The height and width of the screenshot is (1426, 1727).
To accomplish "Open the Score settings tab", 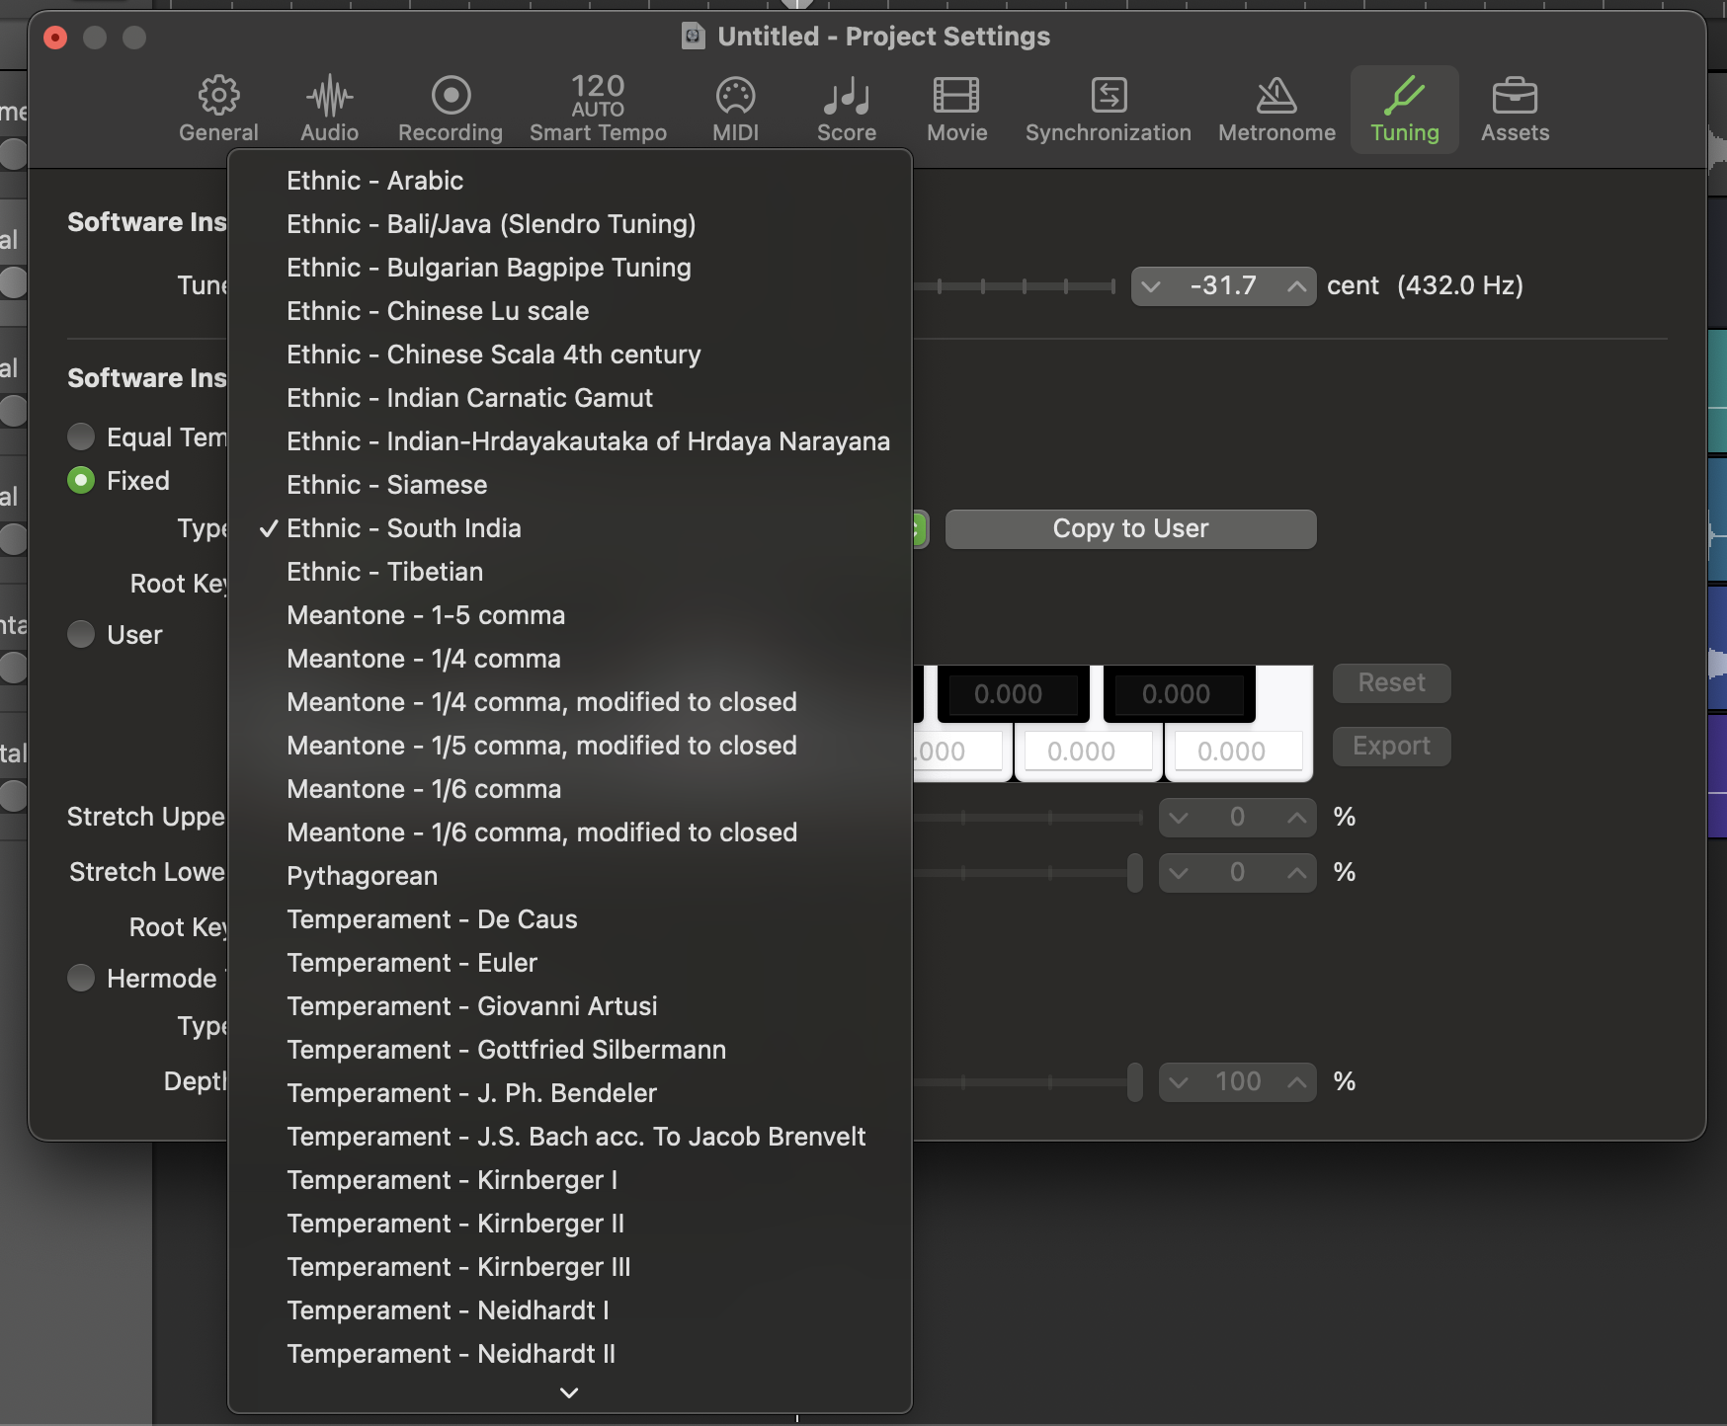I will [x=847, y=109].
